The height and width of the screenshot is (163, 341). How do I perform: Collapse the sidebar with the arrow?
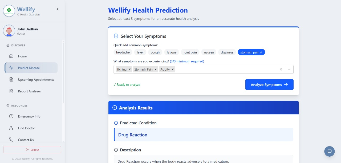click(x=58, y=9)
